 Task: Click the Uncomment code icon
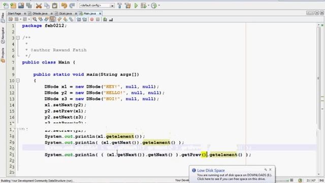(111, 19)
